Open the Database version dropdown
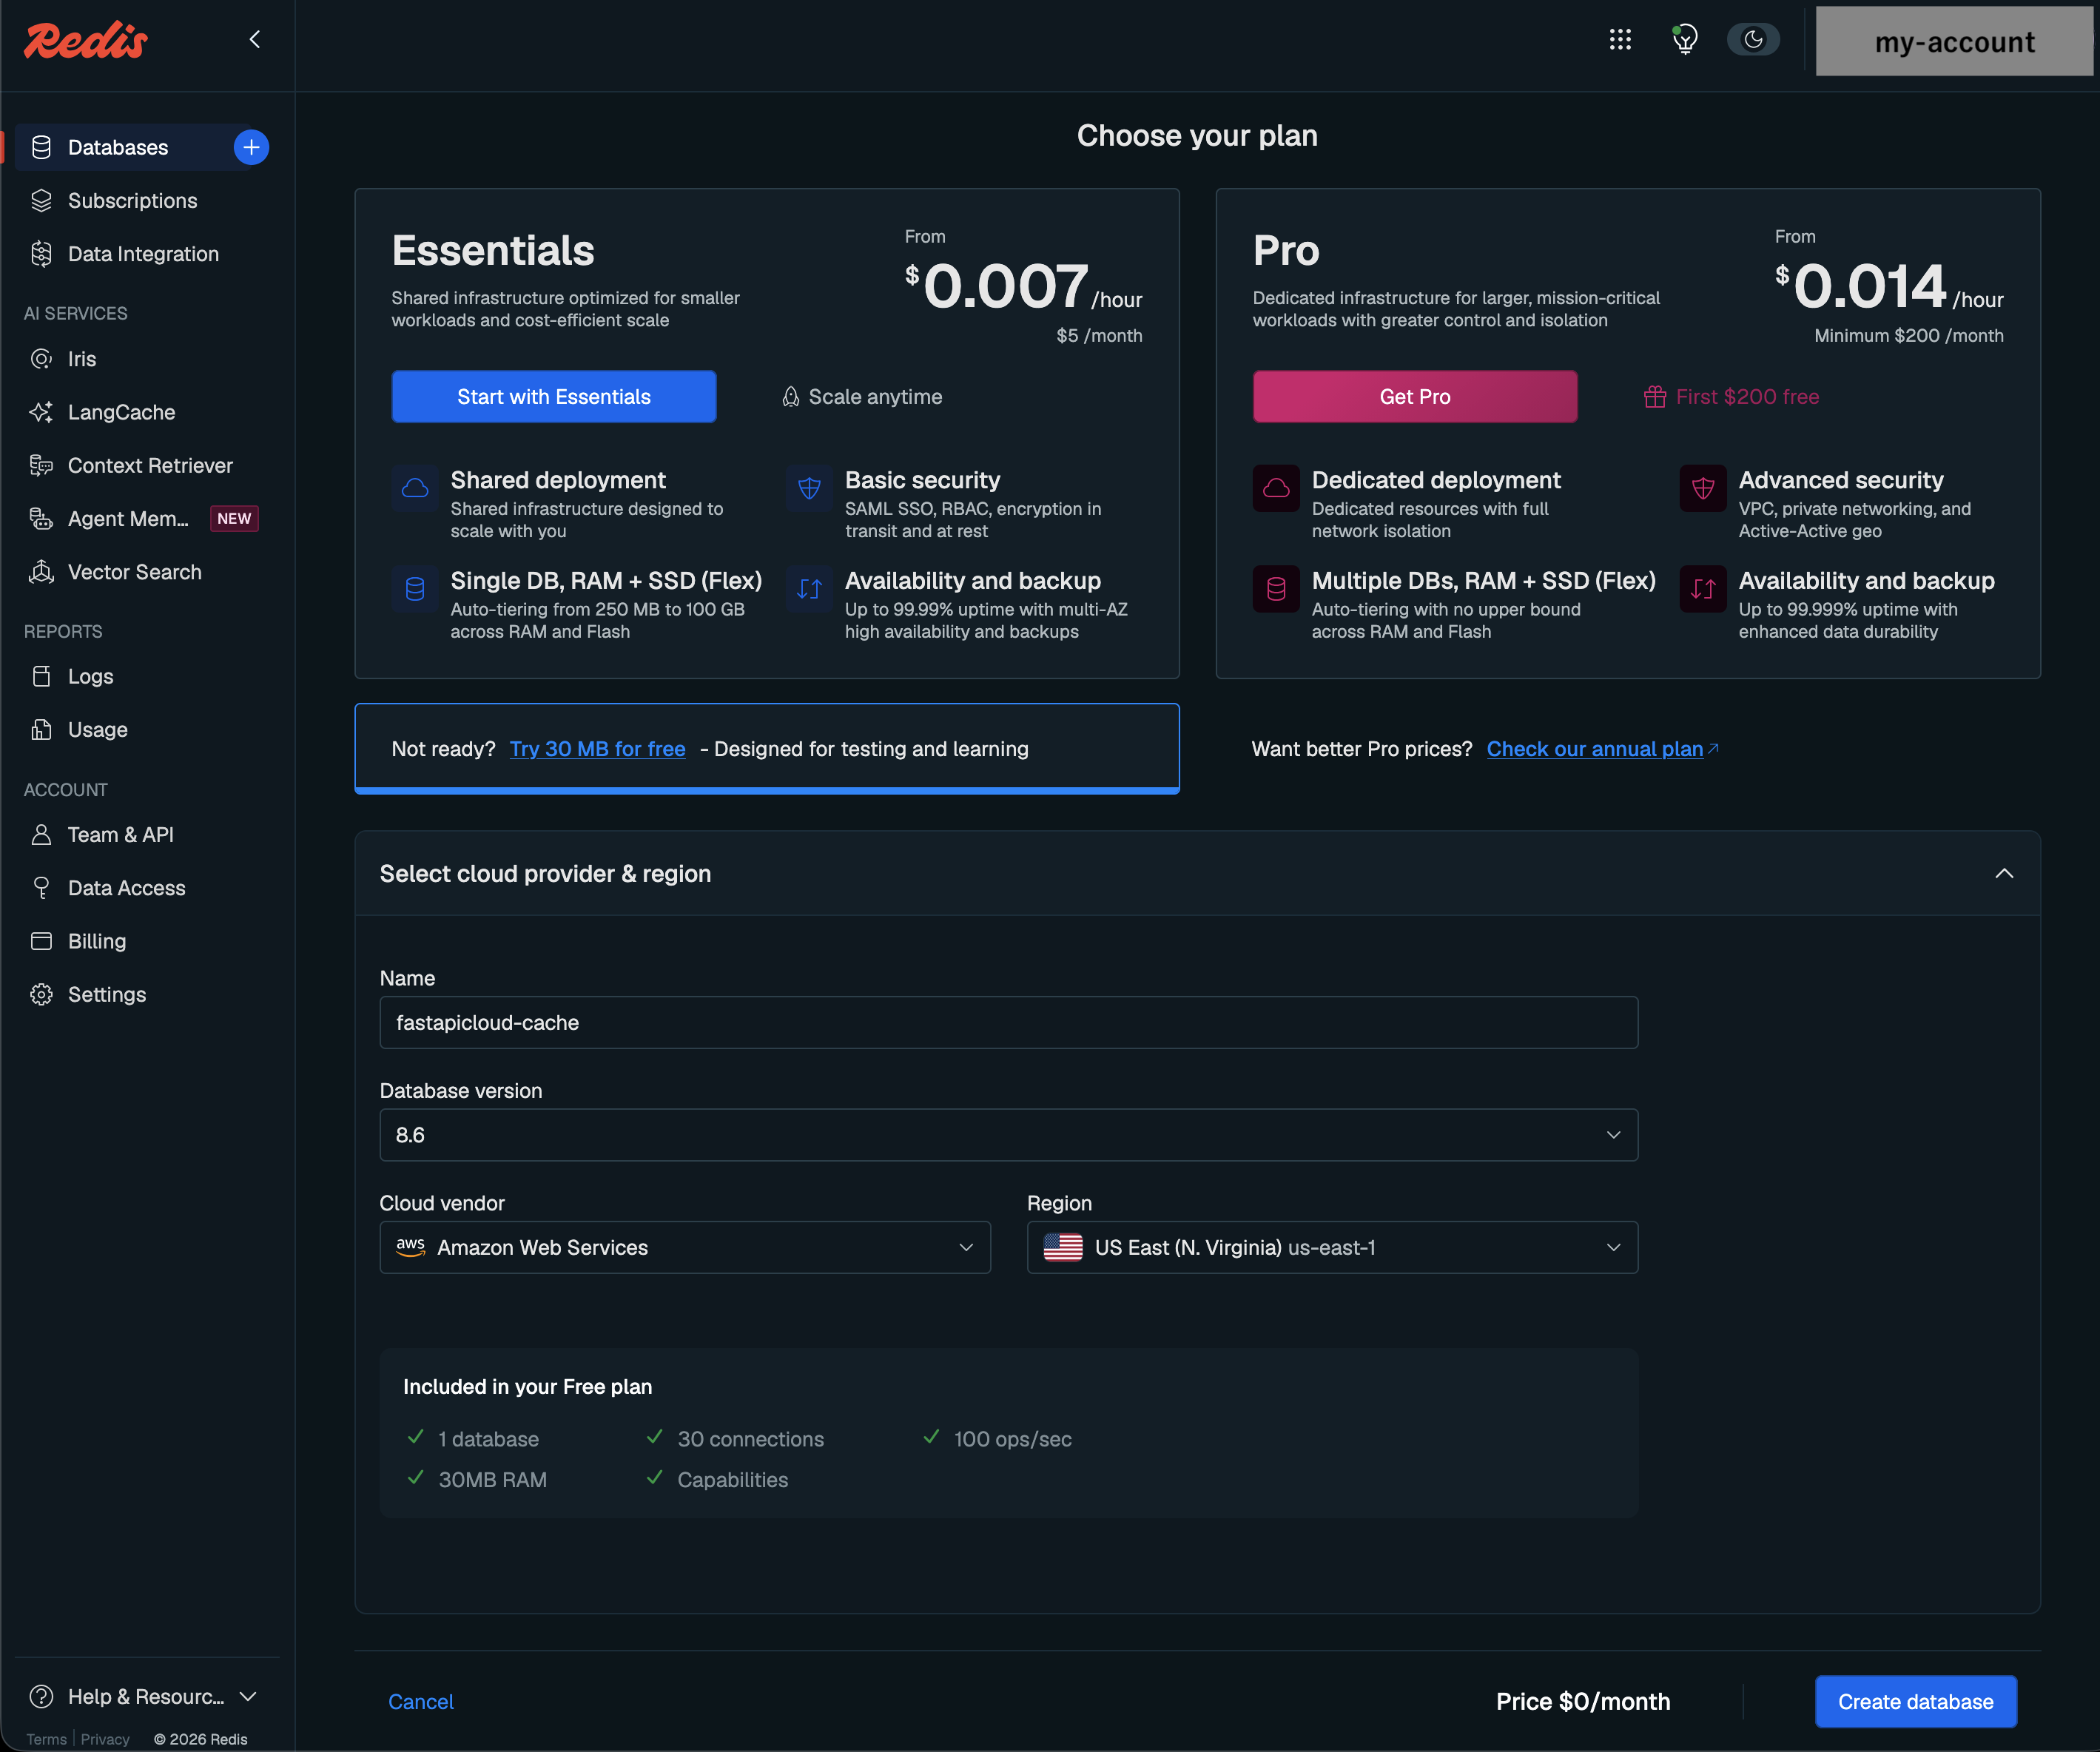Screen dimensions: 2100x1752 point(1008,1135)
